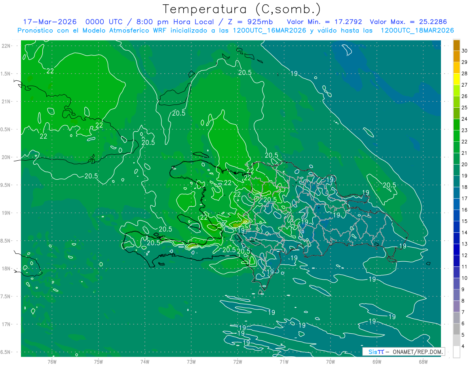The image size is (475, 367).
Task: Click the "19N" latitude axis label
Action: coord(6,213)
